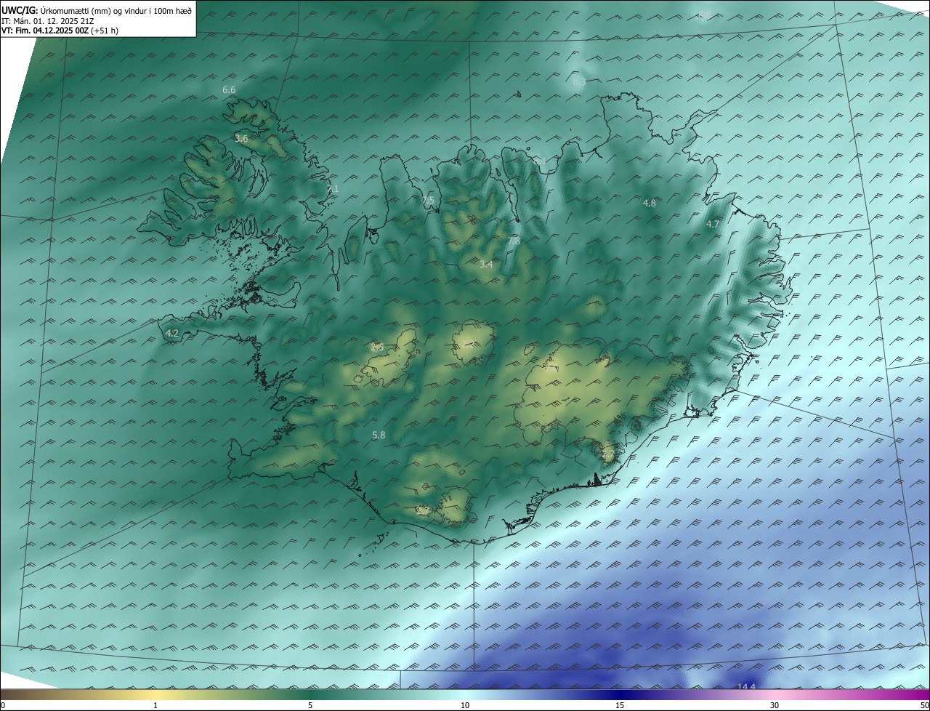Click the 7.5 precipitation value label
Viewport: 930px width, 711px height.
(428, 201)
